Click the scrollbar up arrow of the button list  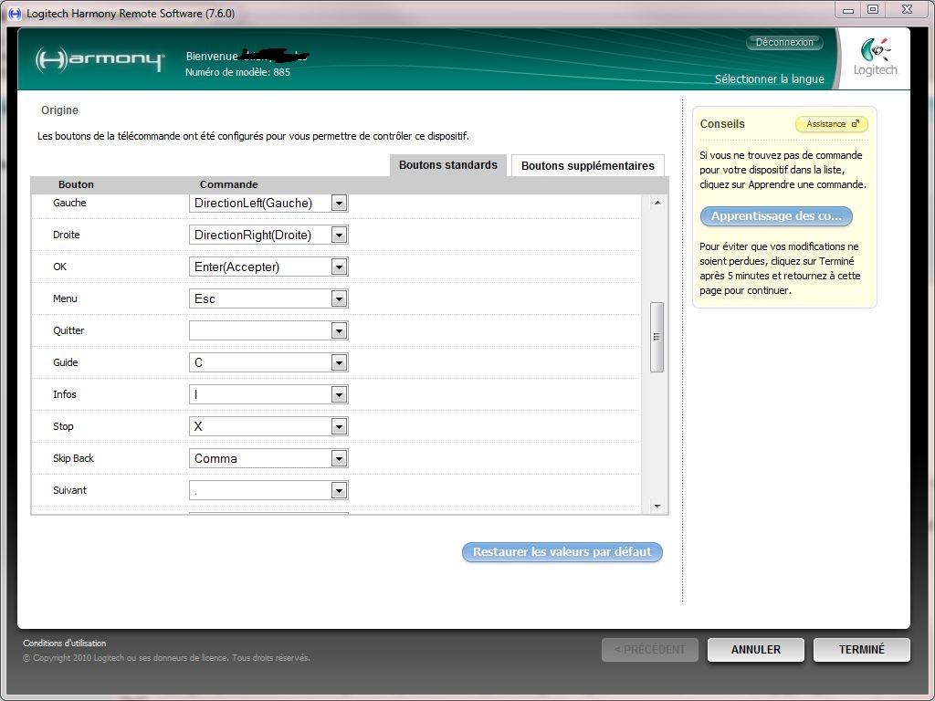pyautogui.click(x=657, y=204)
